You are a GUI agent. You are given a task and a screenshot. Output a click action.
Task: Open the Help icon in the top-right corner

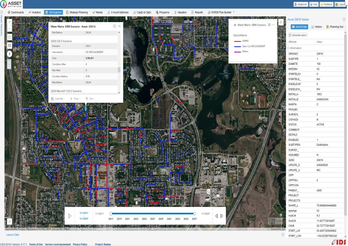tap(310, 4)
